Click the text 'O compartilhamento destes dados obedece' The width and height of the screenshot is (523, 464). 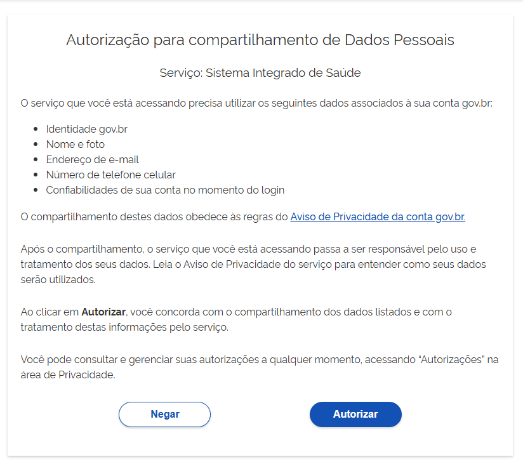point(154,217)
